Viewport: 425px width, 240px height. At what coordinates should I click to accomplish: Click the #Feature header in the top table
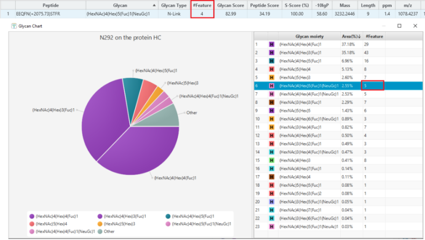pos(202,5)
